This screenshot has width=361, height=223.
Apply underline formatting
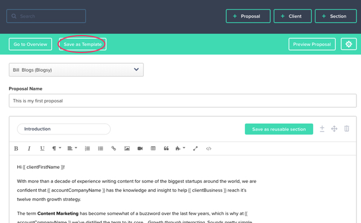tap(42, 148)
